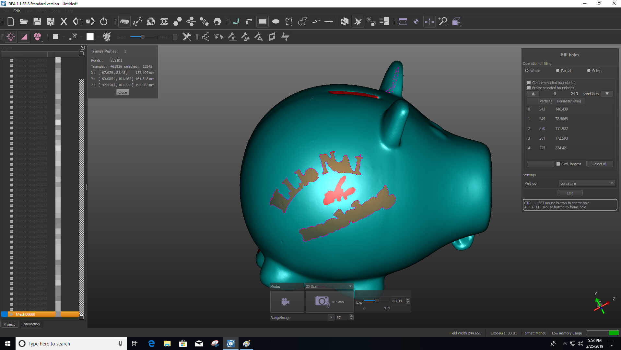Click the power button icon
The height and width of the screenshot is (350, 621).
(104, 22)
